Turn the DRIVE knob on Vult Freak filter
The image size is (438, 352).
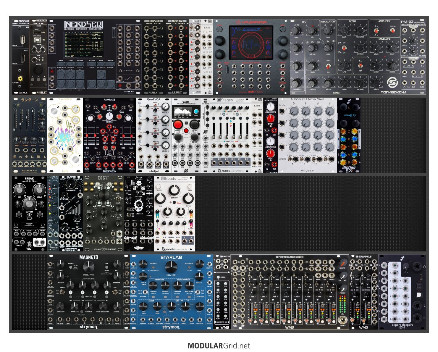click(39, 189)
